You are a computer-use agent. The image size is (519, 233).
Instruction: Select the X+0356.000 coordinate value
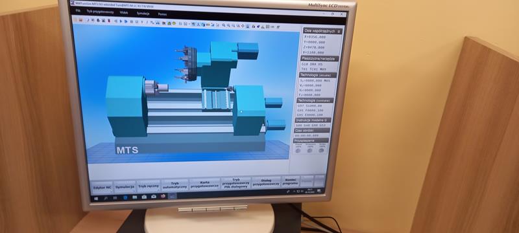[315, 37]
